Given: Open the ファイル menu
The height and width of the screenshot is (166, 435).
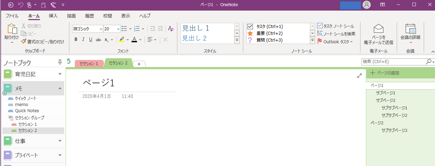Looking at the screenshot, I should coord(12,16).
